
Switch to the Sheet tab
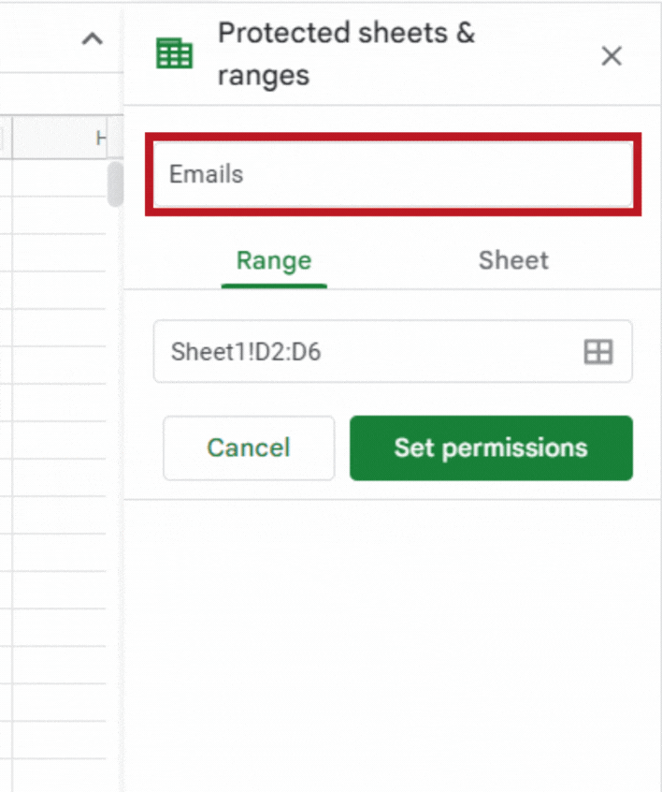512,260
